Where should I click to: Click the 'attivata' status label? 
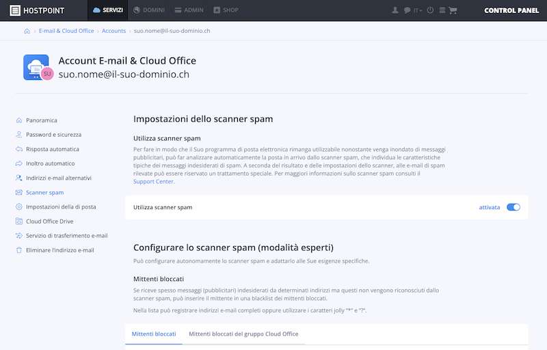coord(489,207)
